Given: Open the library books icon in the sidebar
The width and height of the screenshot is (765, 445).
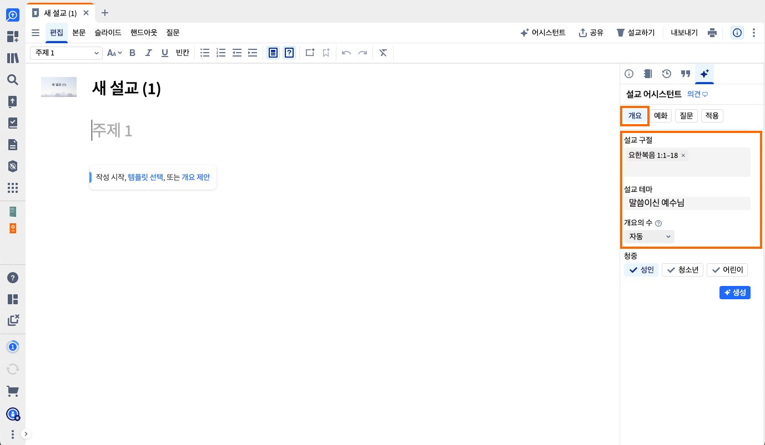Looking at the screenshot, I should pos(13,58).
